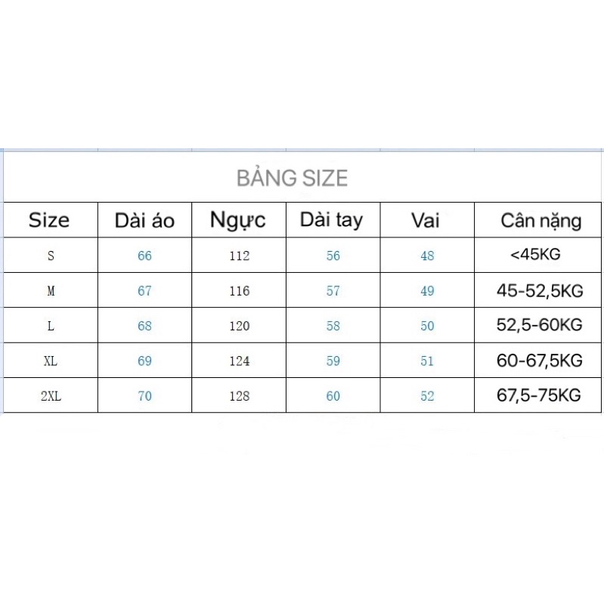Click the blue 70 shirt length value
This screenshot has height=604, width=604.
click(144, 396)
